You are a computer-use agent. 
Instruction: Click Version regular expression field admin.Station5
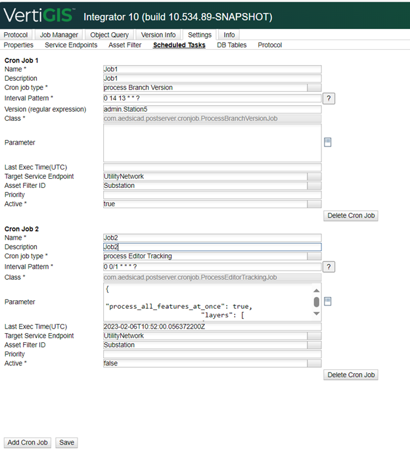point(212,109)
